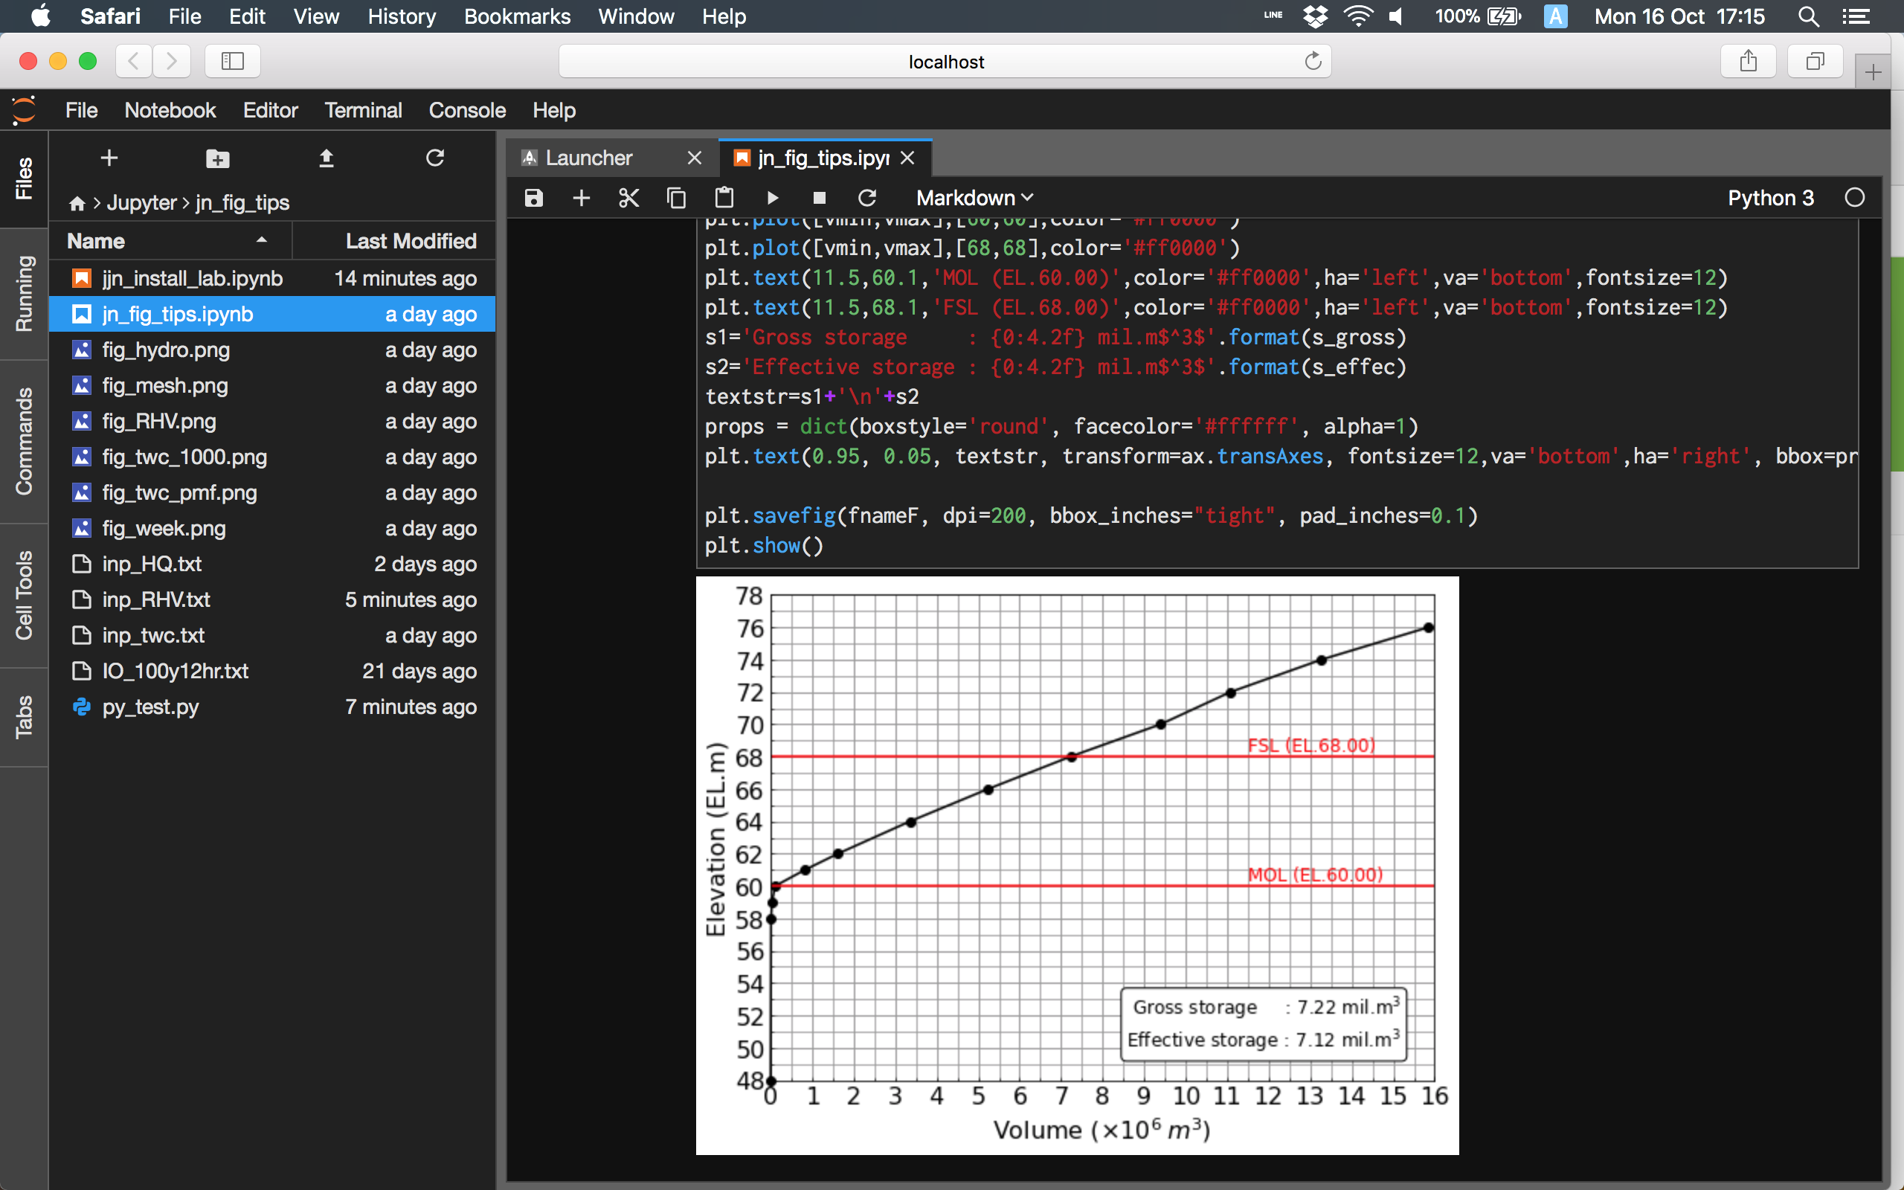Click the reload files icon
This screenshot has height=1190, width=1904.
tap(434, 159)
